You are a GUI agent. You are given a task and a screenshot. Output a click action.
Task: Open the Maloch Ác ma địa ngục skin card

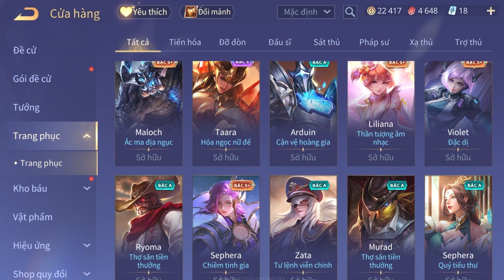click(149, 113)
